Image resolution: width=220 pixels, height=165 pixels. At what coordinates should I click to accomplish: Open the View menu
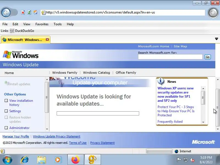click(x=27, y=24)
